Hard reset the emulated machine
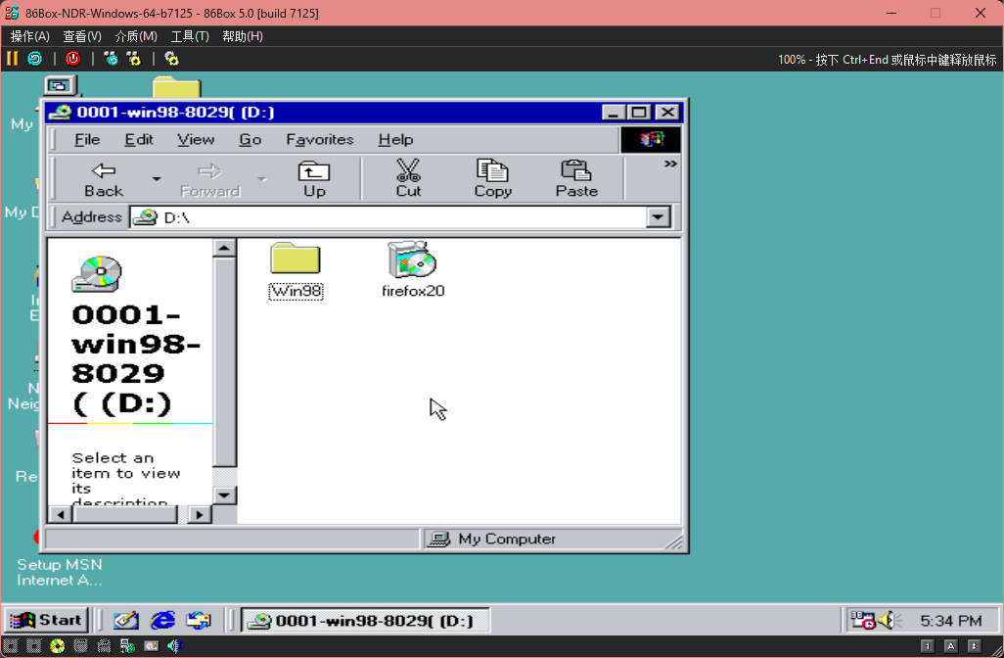Screen dimensions: 1004x658 point(34,59)
